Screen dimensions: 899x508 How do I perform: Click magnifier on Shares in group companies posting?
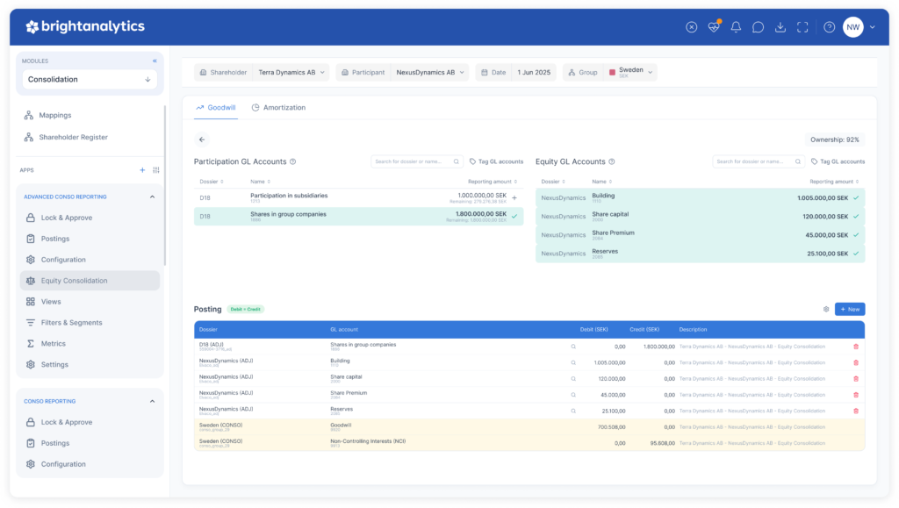coord(573,347)
